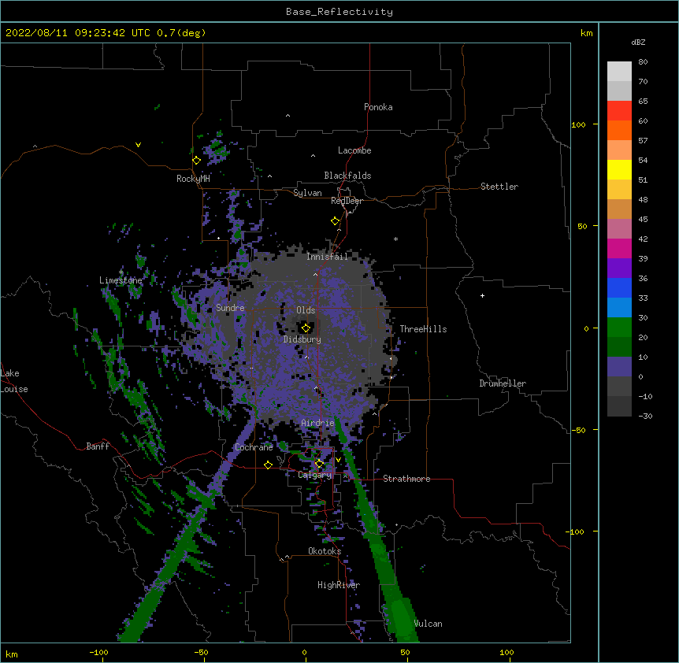
Task: Click the Airdrie city label
Action: click(x=318, y=423)
